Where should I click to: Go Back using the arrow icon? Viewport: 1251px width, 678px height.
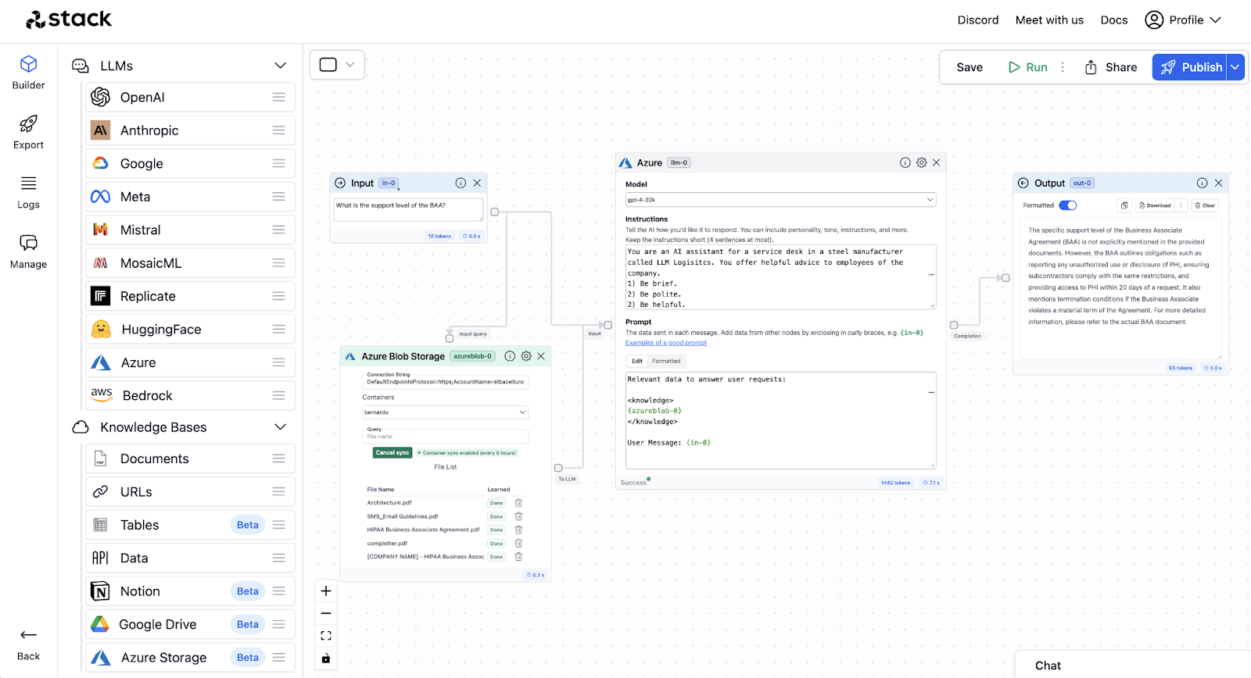point(28,635)
